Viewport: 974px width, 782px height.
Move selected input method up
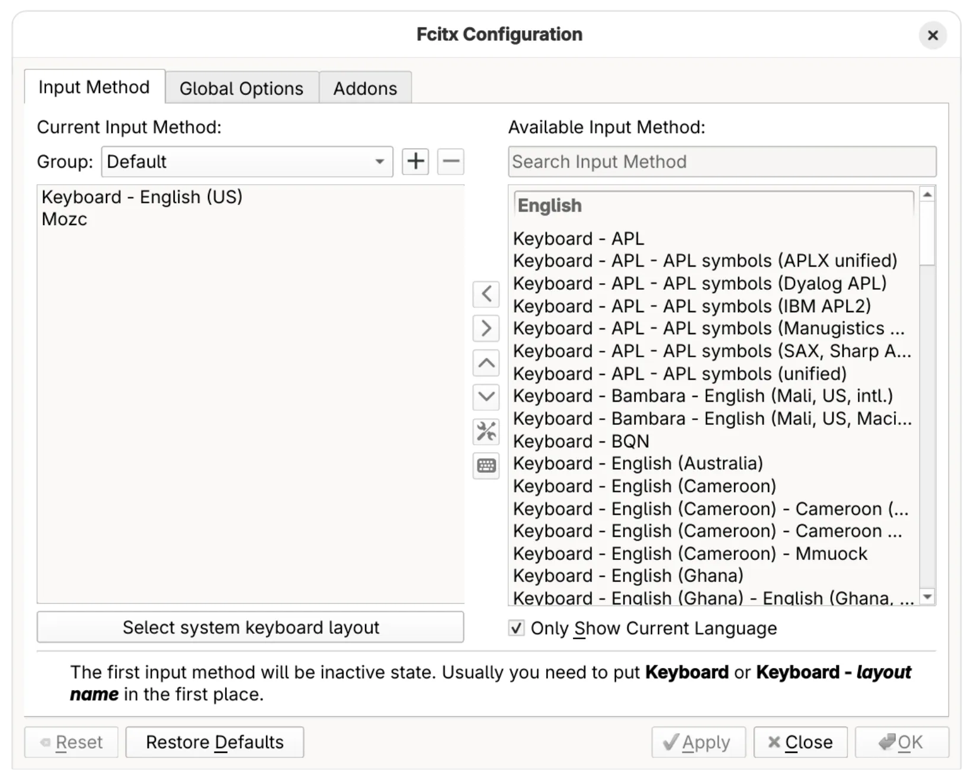pos(486,363)
